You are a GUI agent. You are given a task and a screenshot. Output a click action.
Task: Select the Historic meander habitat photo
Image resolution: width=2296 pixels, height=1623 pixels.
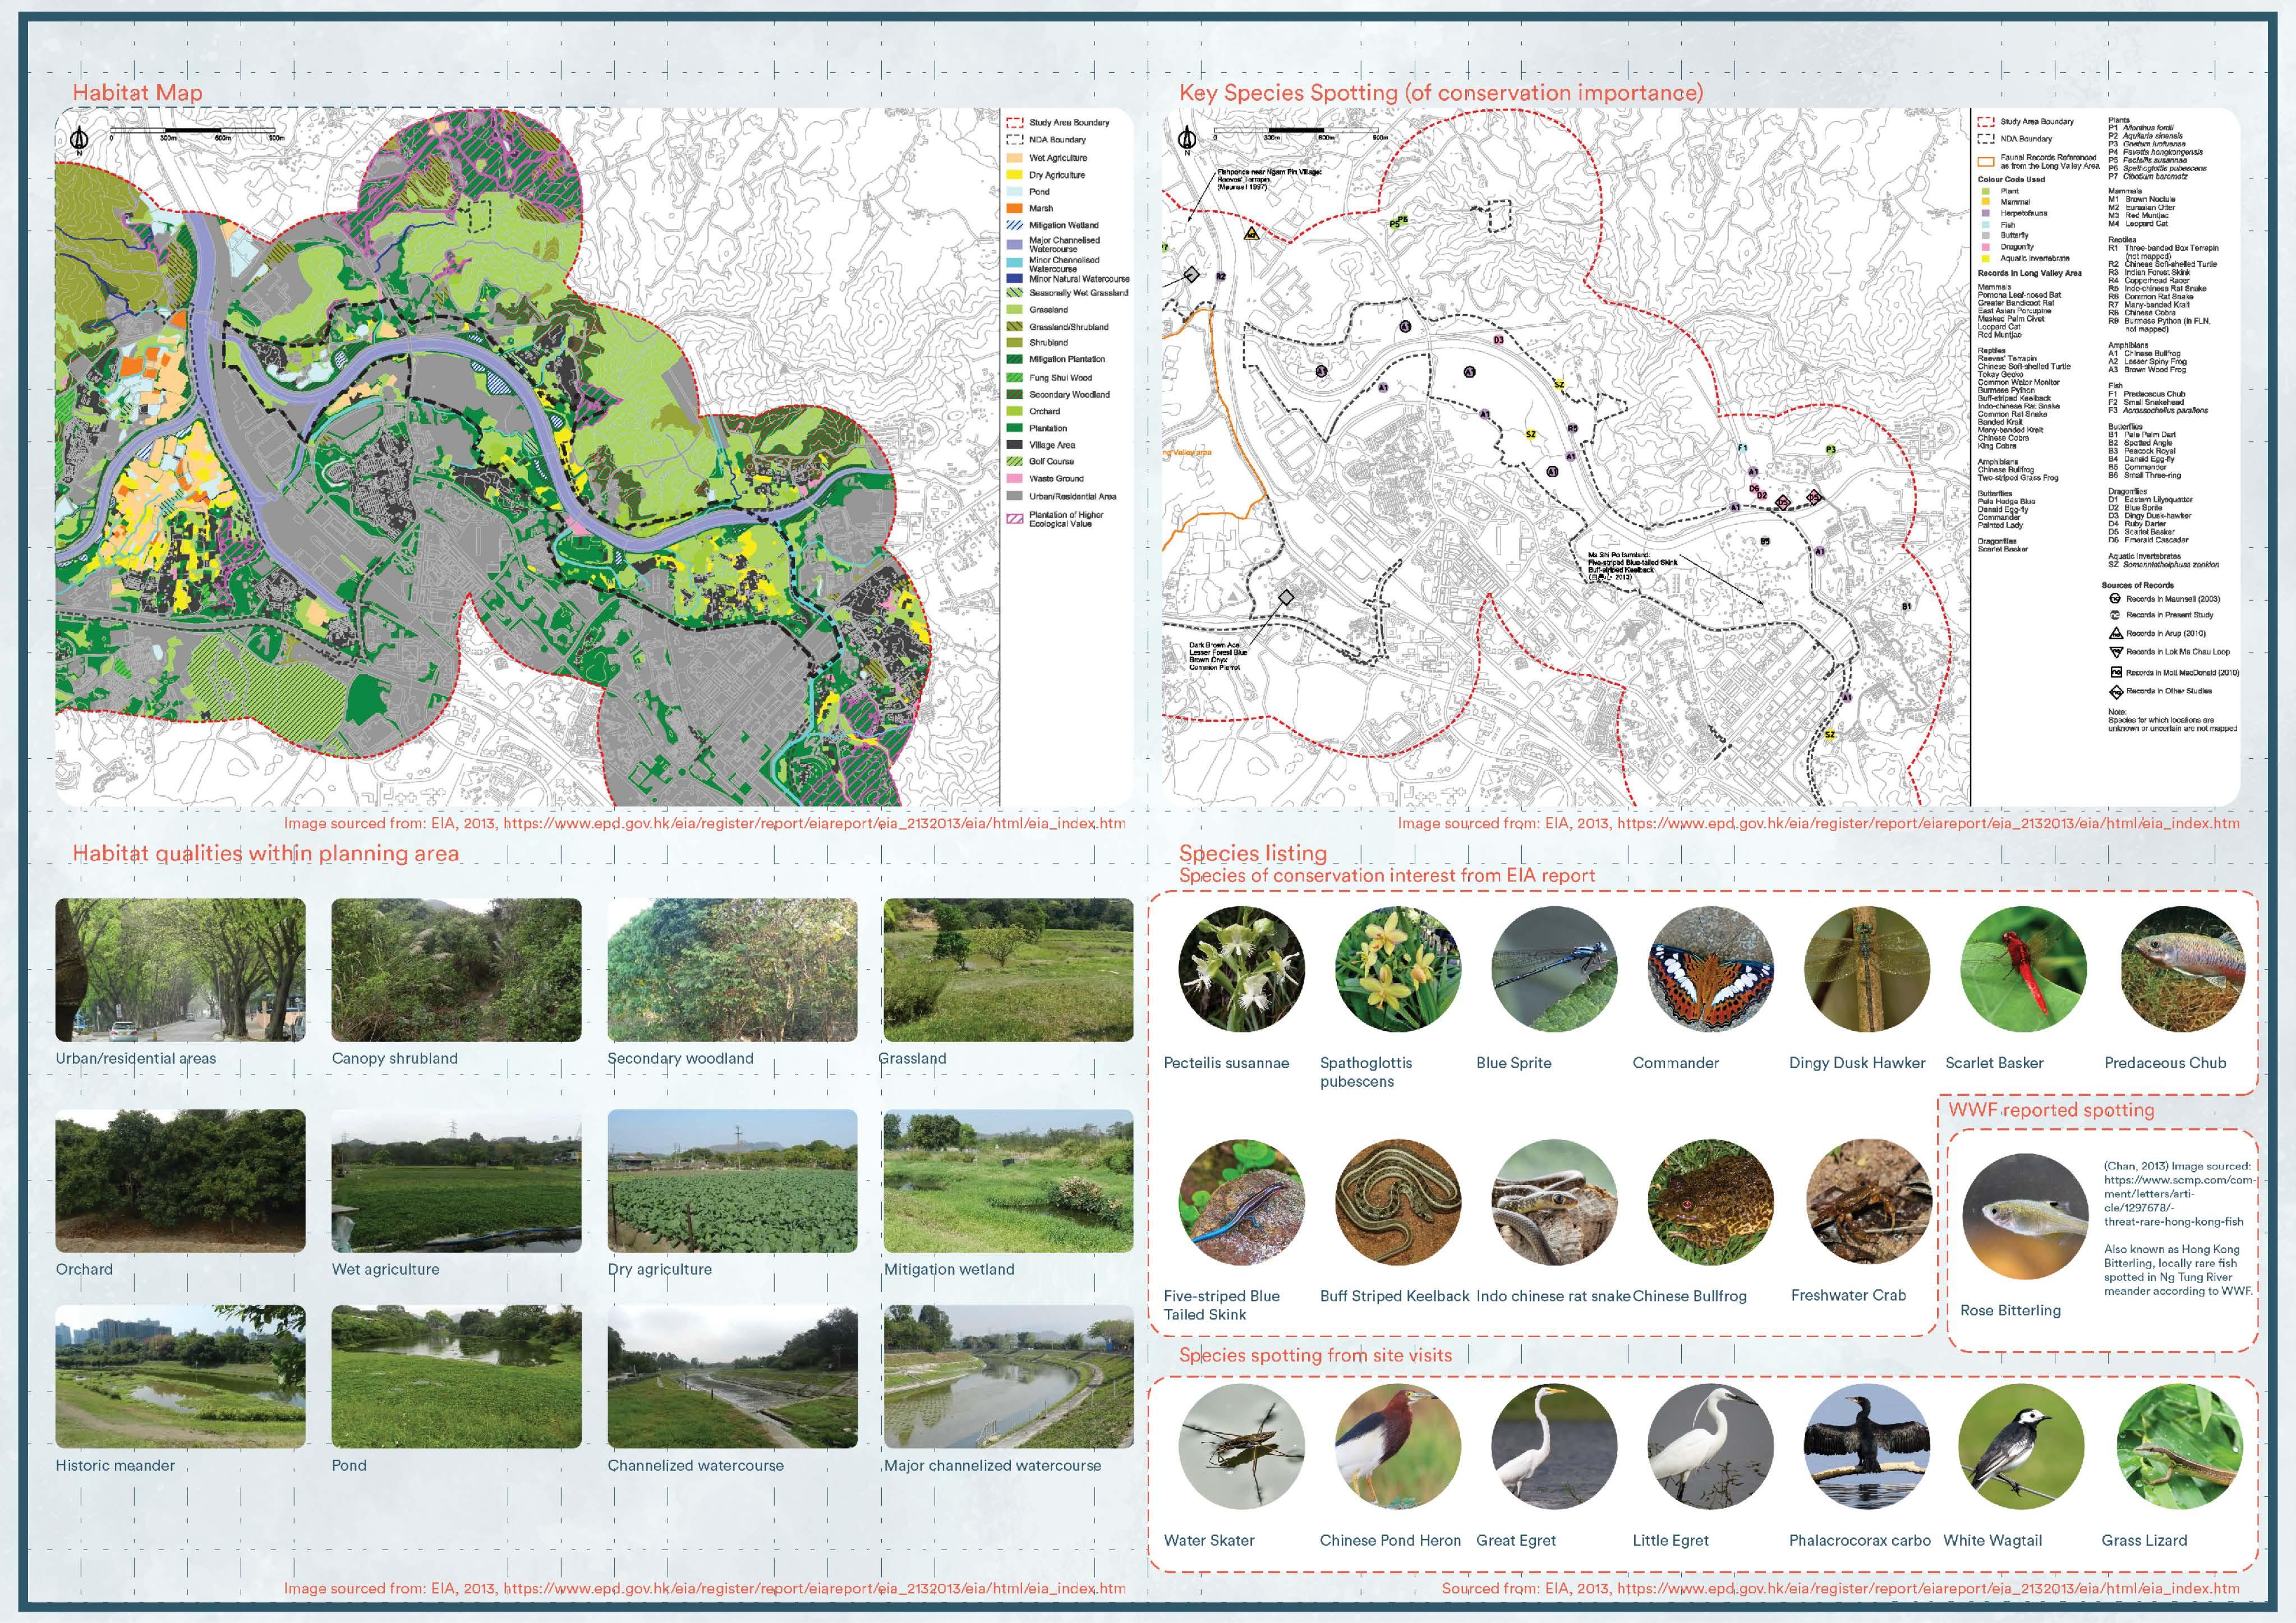[x=180, y=1376]
